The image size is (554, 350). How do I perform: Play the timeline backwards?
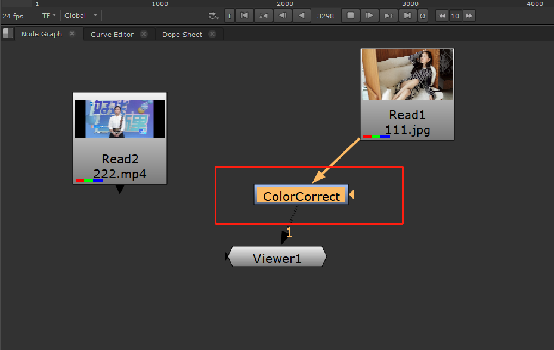pos(302,16)
